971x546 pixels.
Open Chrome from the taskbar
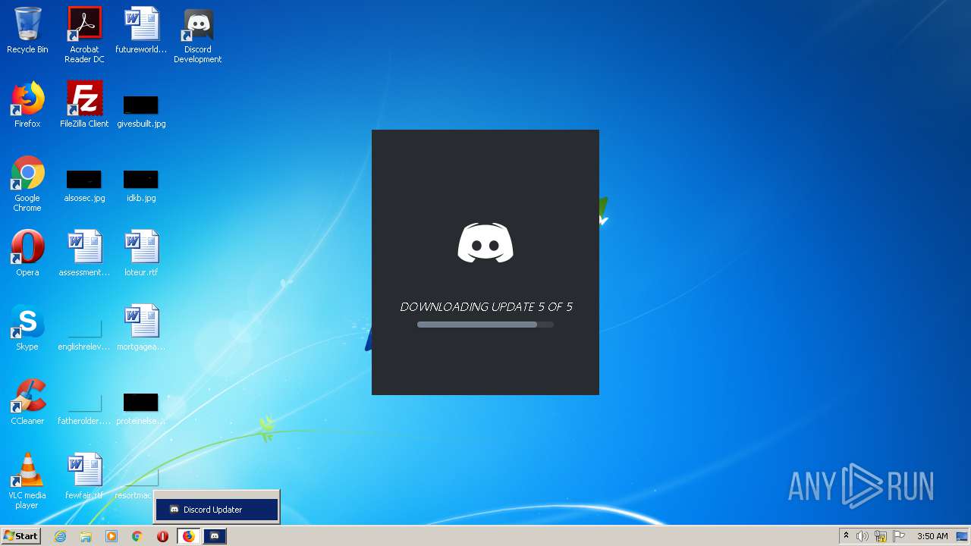click(137, 536)
